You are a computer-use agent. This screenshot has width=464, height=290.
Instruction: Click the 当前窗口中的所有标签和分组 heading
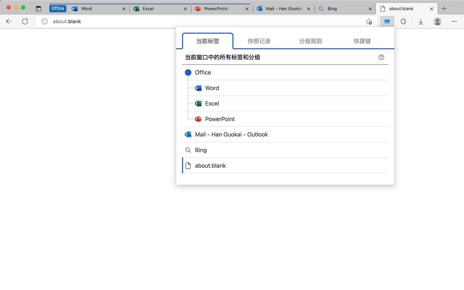(x=223, y=57)
